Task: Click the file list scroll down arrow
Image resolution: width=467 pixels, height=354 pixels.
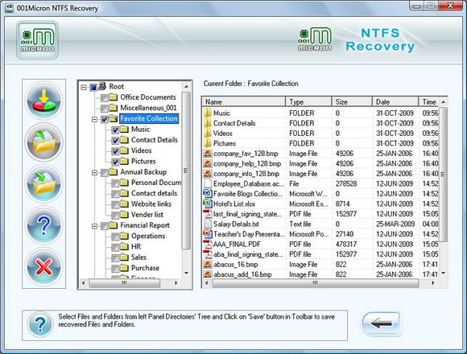Action: click(x=444, y=273)
